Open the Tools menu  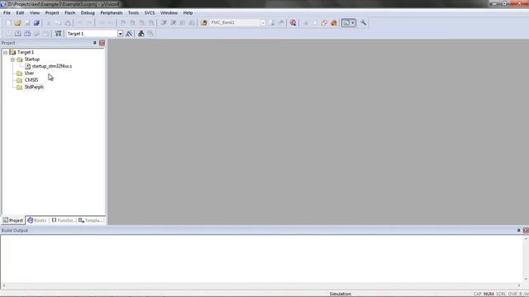tap(133, 13)
